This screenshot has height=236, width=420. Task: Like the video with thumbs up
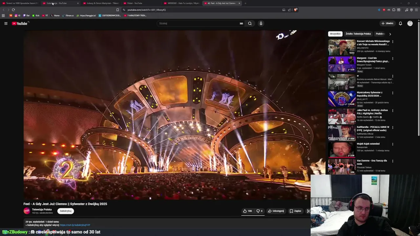click(247, 211)
